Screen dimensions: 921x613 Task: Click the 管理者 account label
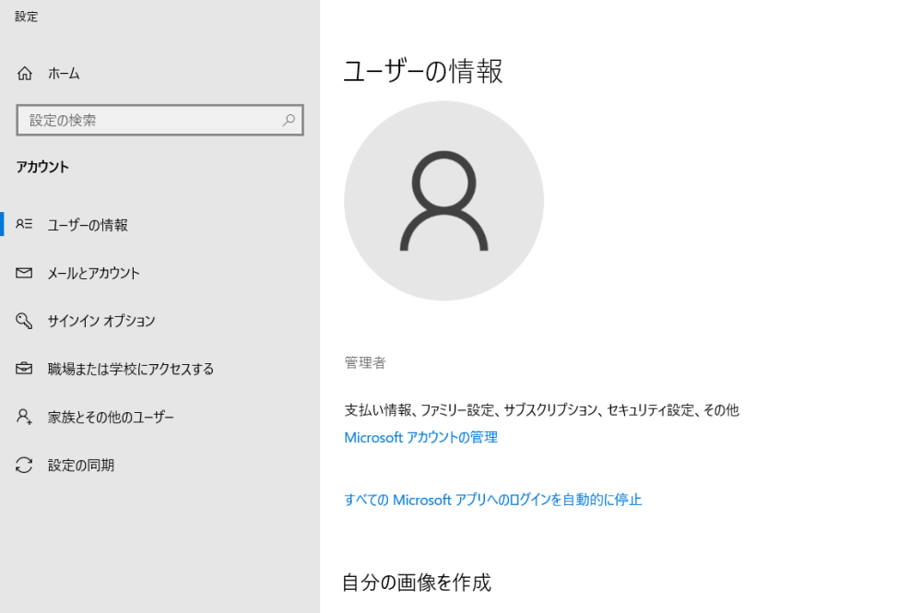pyautogui.click(x=364, y=362)
